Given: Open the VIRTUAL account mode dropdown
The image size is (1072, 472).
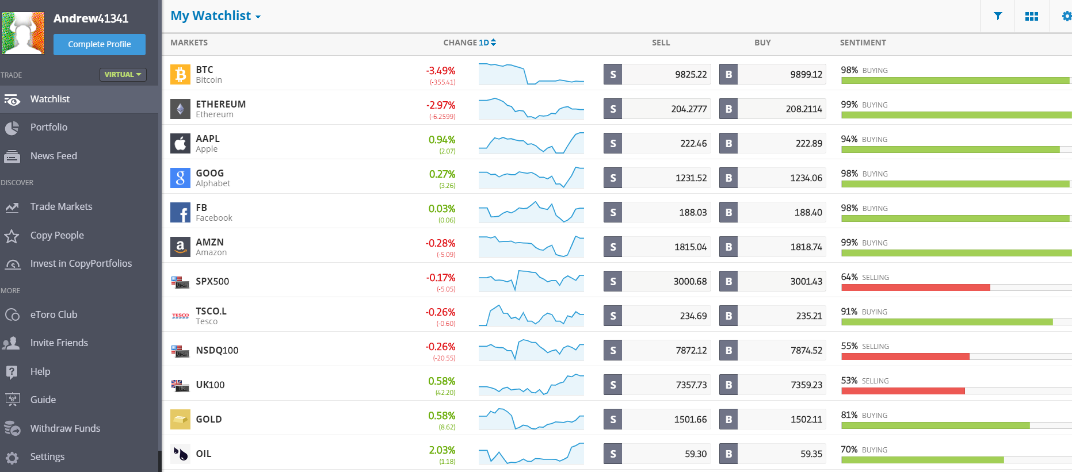Looking at the screenshot, I should pos(123,75).
